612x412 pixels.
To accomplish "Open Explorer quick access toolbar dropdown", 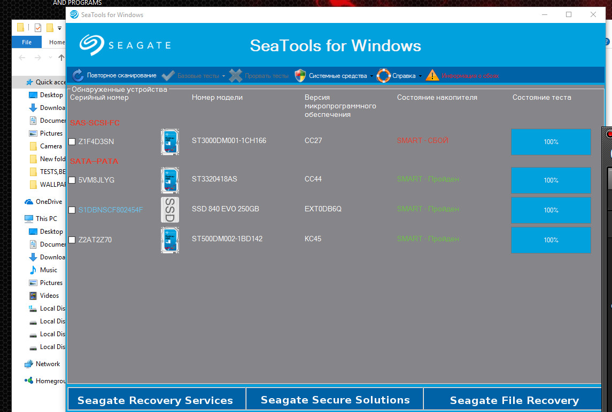I will [59, 28].
